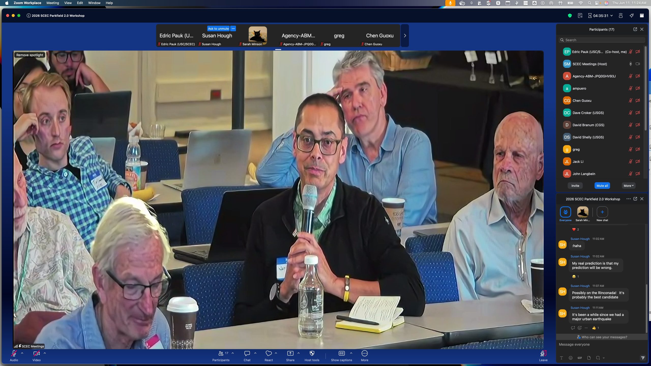The image size is (651, 366).
Task: Pop out the Participants panel
Action: point(635,29)
